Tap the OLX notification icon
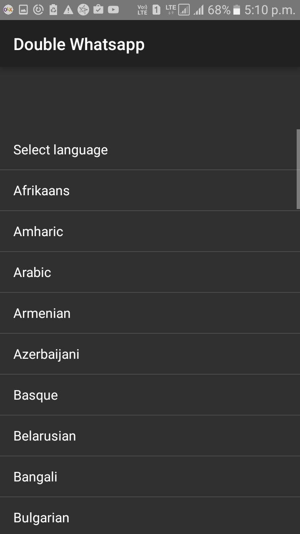 [8, 10]
